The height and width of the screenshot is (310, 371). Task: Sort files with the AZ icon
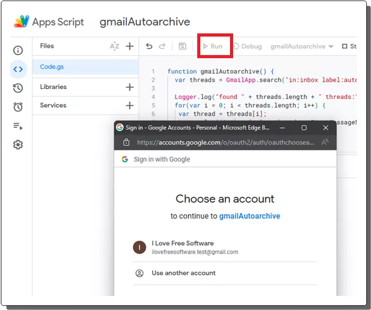[x=114, y=46]
